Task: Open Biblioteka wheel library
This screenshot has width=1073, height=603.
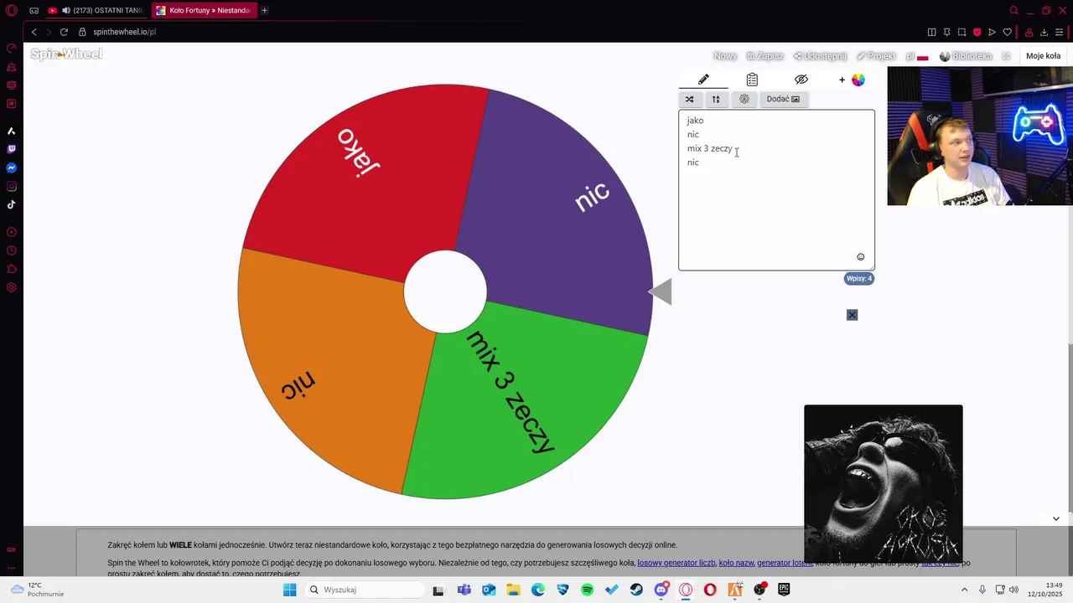Action: [966, 56]
